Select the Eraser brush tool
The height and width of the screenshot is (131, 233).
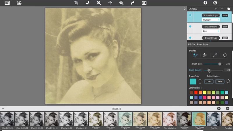point(205,55)
